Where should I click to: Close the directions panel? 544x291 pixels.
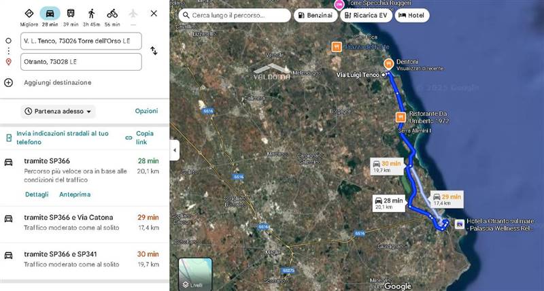point(154,14)
